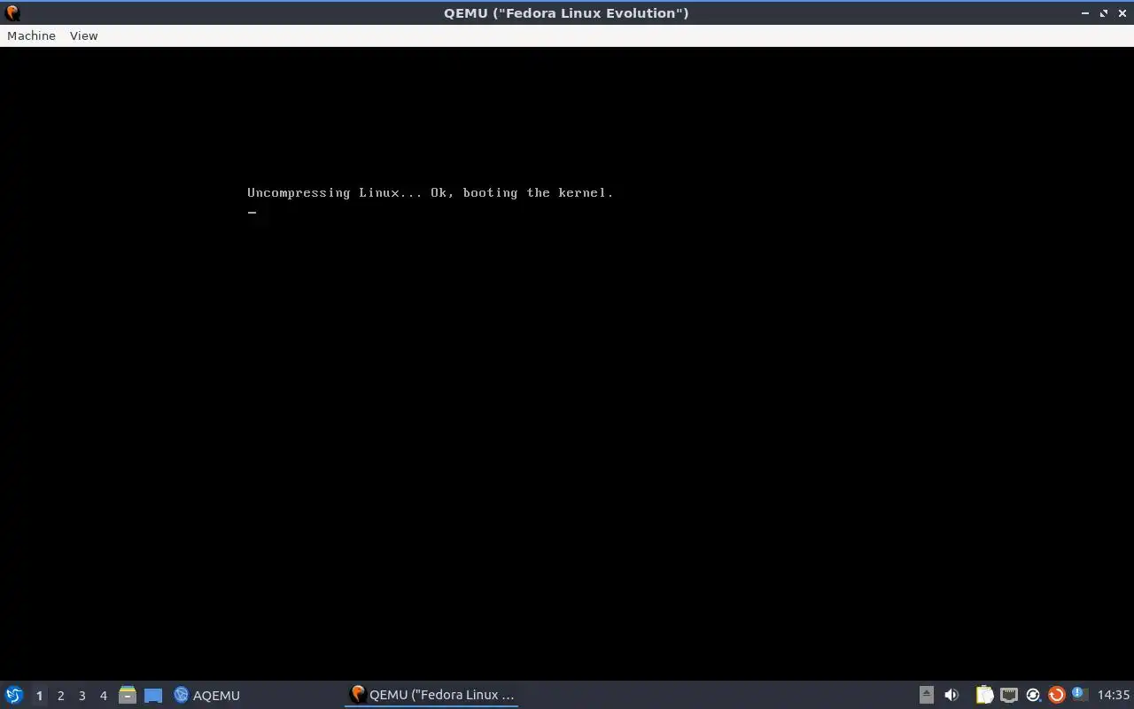The width and height of the screenshot is (1134, 709).
Task: Activate the AQEMU taskbar entry
Action: [207, 695]
